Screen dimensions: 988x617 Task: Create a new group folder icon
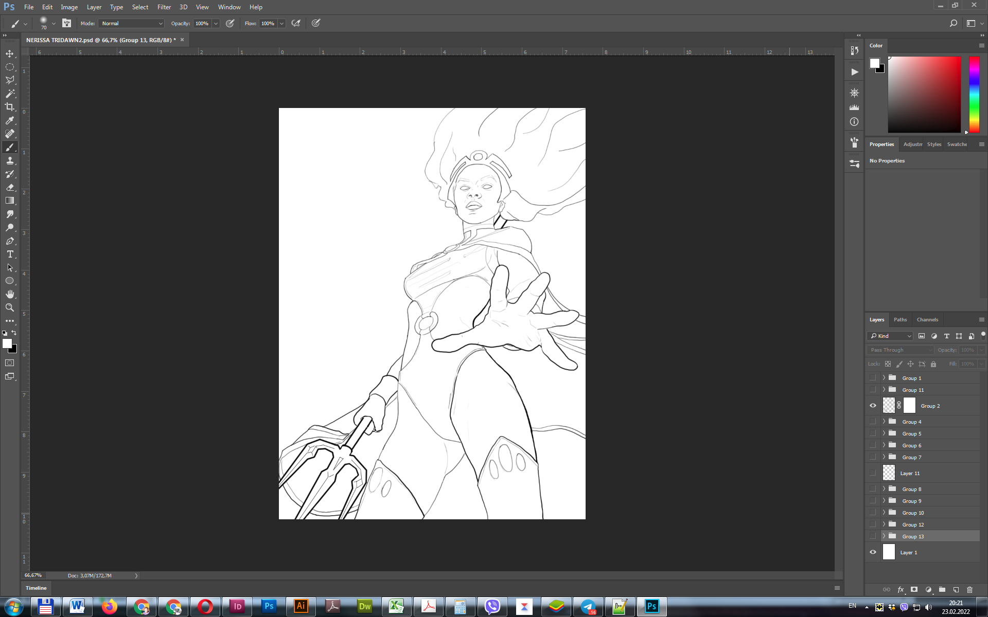(x=942, y=590)
